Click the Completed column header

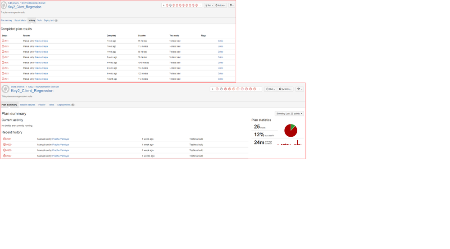pos(111,35)
